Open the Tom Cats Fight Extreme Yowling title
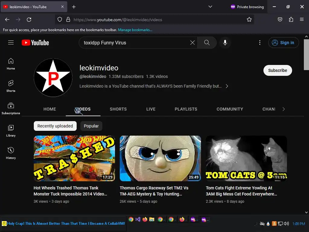This screenshot has width=309, height=232. pyautogui.click(x=241, y=191)
